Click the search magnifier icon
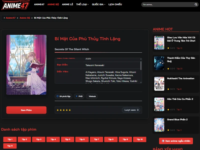 coord(196,4)
